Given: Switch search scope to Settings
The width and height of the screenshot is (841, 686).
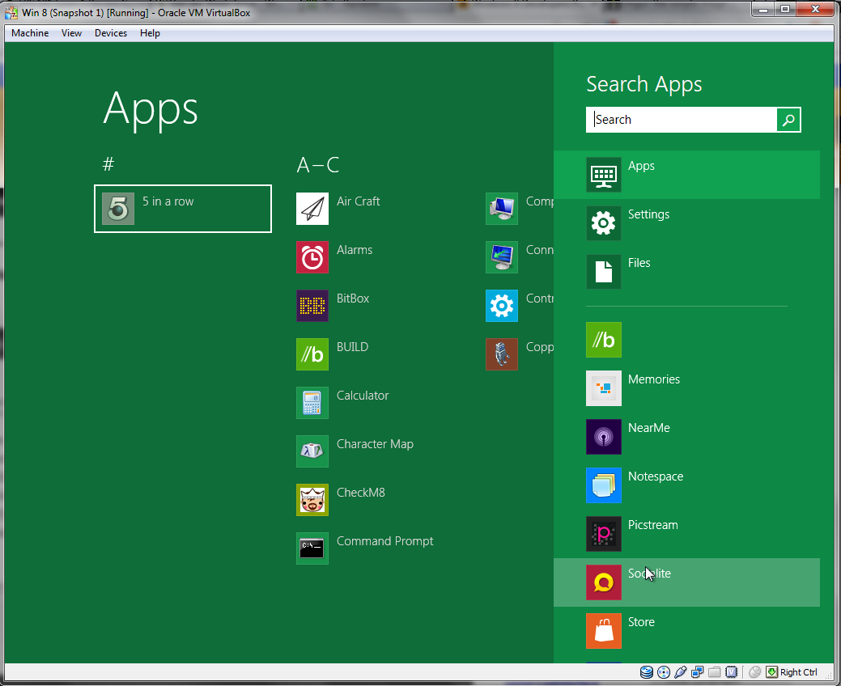Looking at the screenshot, I should [686, 223].
